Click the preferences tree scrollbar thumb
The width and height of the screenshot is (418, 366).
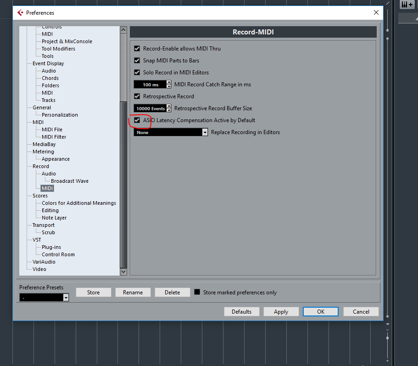(123, 185)
